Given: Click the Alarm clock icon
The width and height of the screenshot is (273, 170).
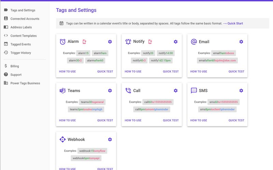Looking at the screenshot, I should (x=63, y=41).
